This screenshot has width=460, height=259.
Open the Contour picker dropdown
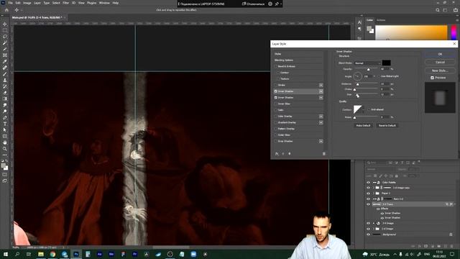click(x=364, y=110)
